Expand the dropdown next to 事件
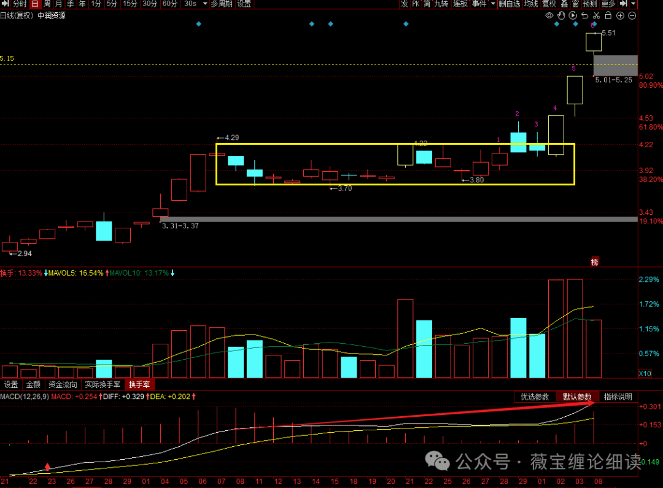The height and width of the screenshot is (488, 663). (492, 4)
